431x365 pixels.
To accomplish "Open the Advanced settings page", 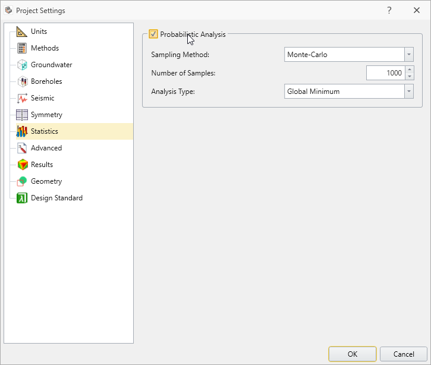I will pos(46,148).
